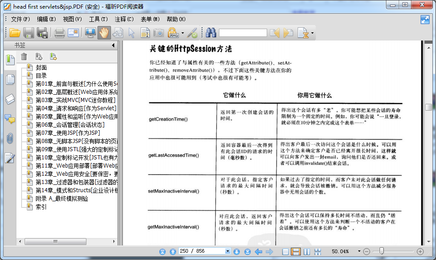Toggle continuous page layout mode
436x260 pixels.
click(295, 251)
